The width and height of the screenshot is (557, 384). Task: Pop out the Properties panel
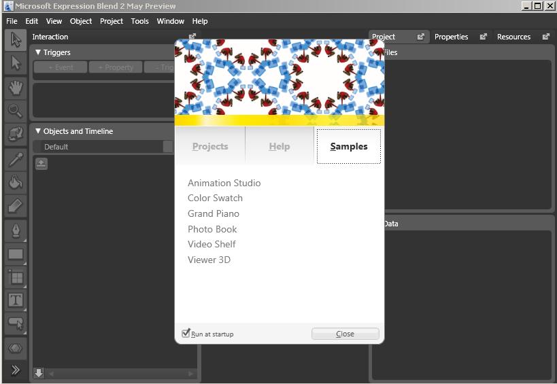pyautogui.click(x=483, y=37)
